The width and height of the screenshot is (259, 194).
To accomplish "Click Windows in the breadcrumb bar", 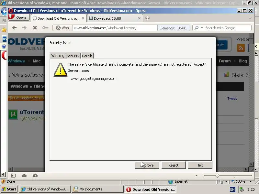I will [x=19, y=86].
